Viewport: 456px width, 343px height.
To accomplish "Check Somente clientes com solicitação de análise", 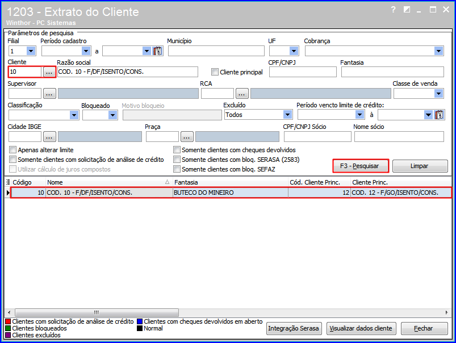I will pyautogui.click(x=13, y=160).
